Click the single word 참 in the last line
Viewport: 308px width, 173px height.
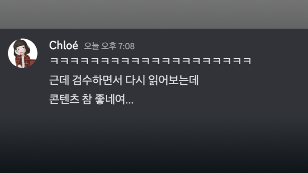click(86, 99)
